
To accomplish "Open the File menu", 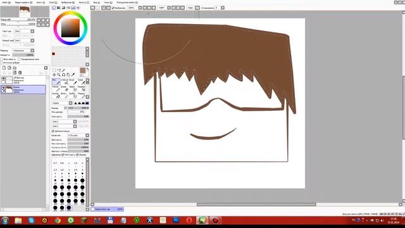I will coord(6,3).
